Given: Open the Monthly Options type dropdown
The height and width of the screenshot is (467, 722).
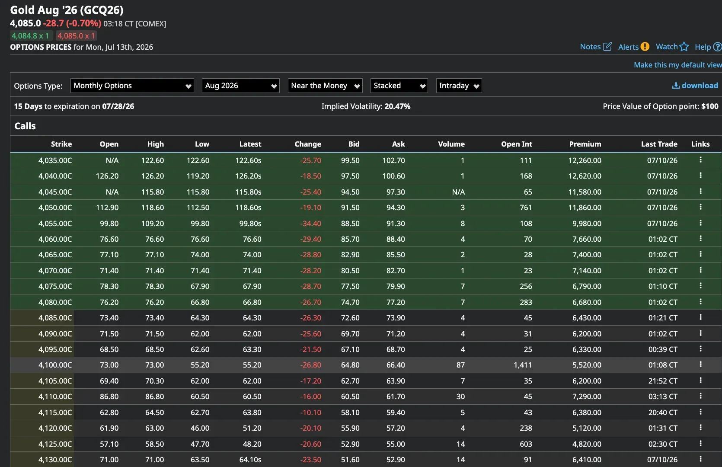Looking at the screenshot, I should (x=132, y=86).
